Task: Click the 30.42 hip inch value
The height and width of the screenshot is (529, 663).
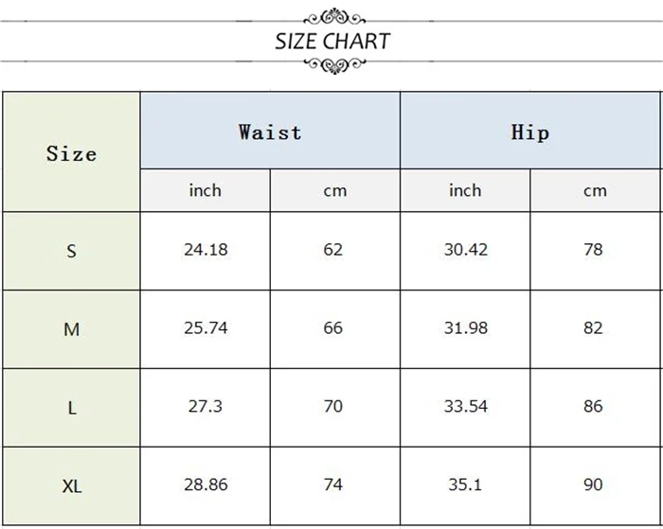Action: tap(466, 250)
